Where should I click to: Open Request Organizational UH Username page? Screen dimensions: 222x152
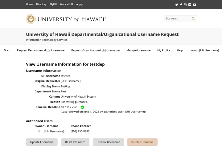[95, 50]
